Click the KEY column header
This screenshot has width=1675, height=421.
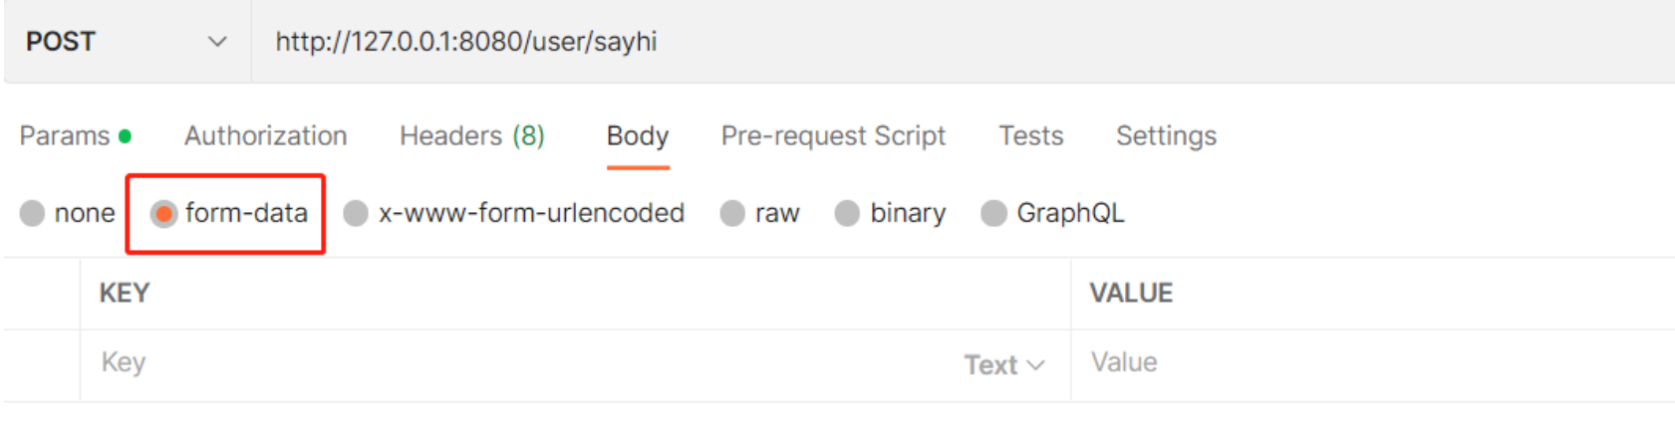click(125, 293)
